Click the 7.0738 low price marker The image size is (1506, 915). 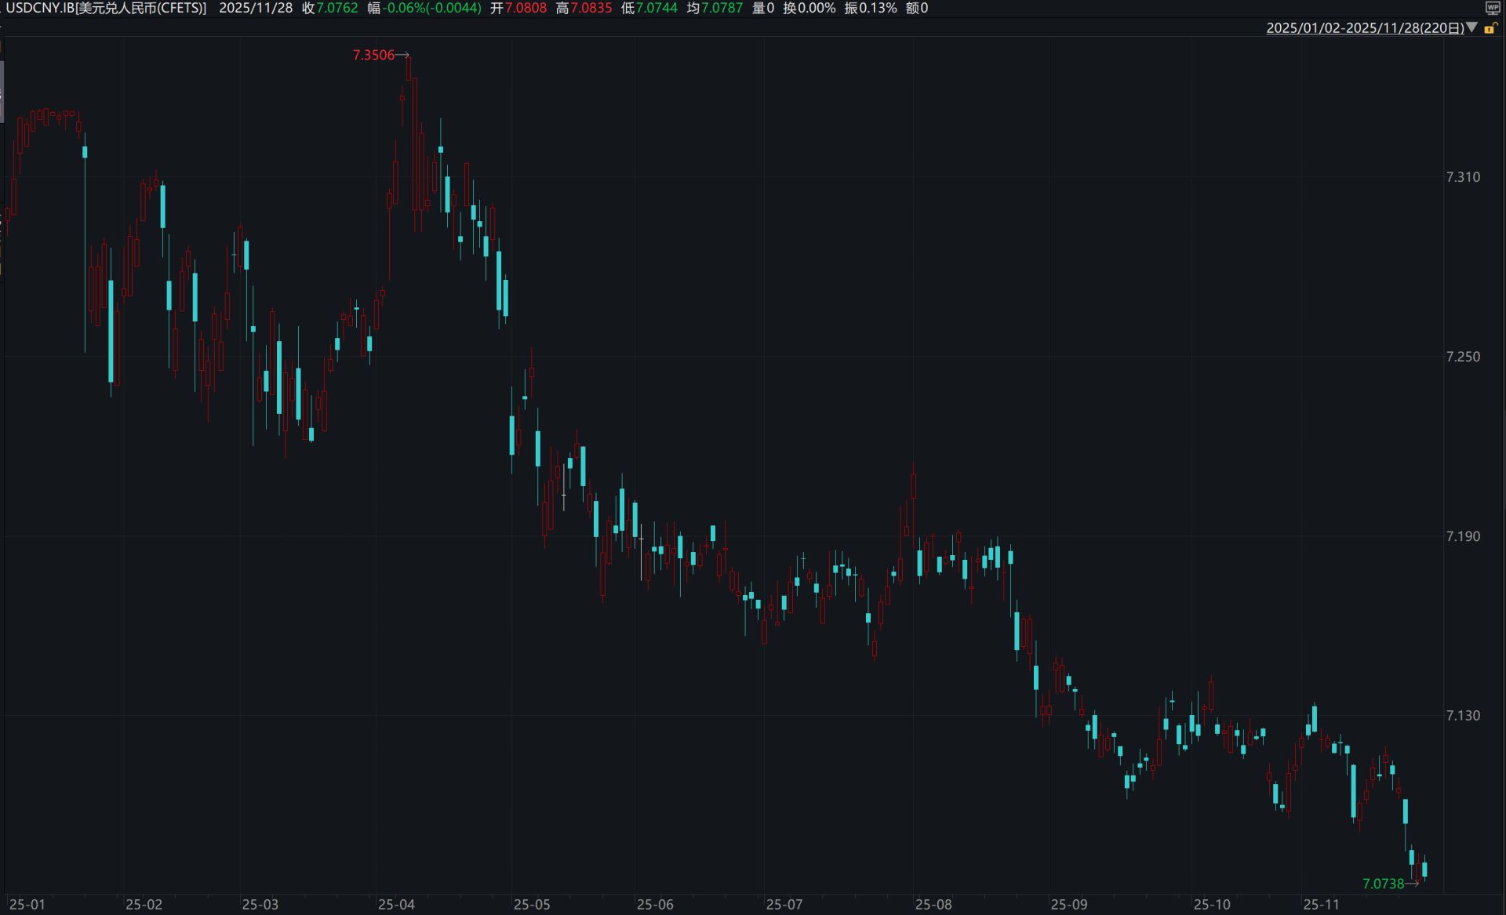click(1384, 884)
